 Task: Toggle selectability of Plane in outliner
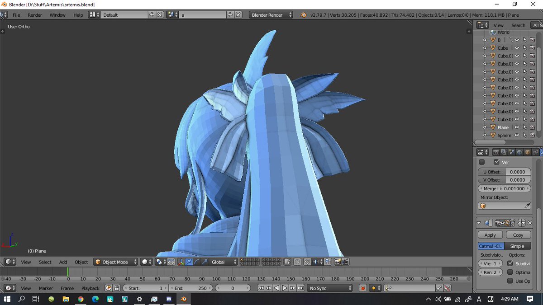pos(524,127)
